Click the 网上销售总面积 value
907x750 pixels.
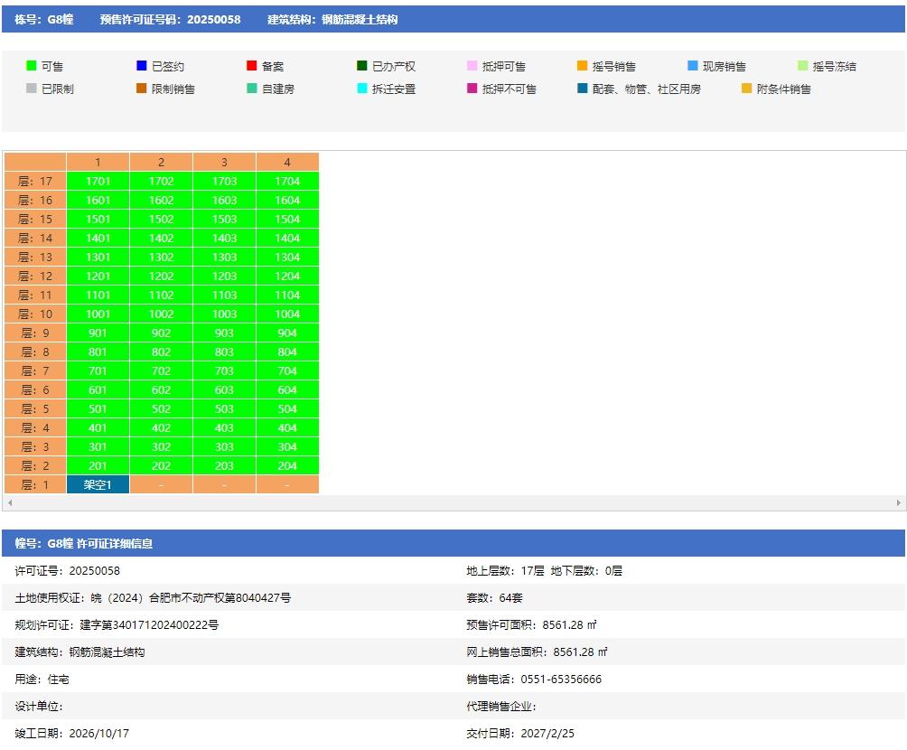point(580,652)
